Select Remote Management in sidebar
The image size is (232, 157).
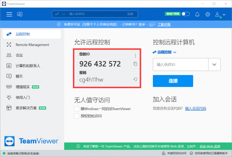pos(32,45)
